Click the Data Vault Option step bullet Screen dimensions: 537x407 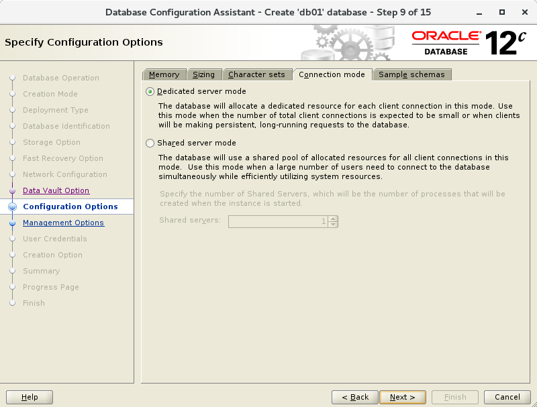[12, 190]
